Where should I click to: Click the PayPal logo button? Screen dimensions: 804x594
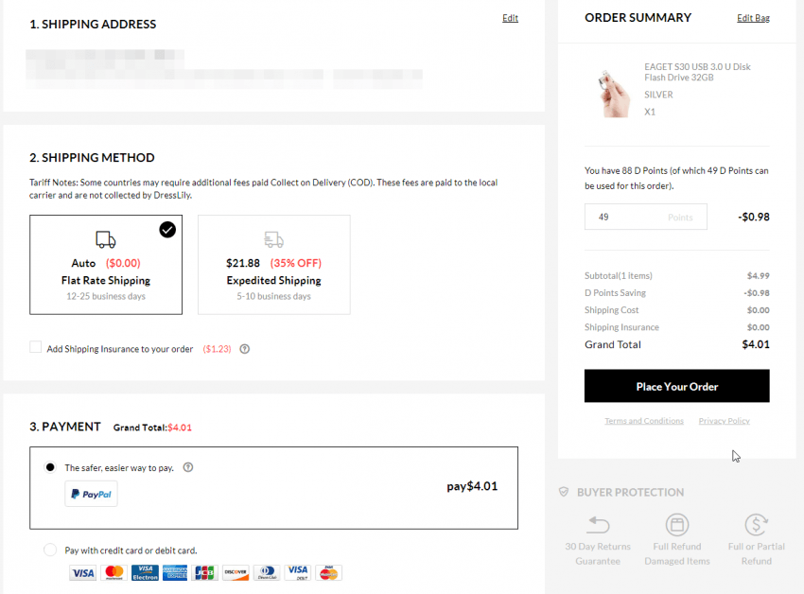click(x=91, y=494)
